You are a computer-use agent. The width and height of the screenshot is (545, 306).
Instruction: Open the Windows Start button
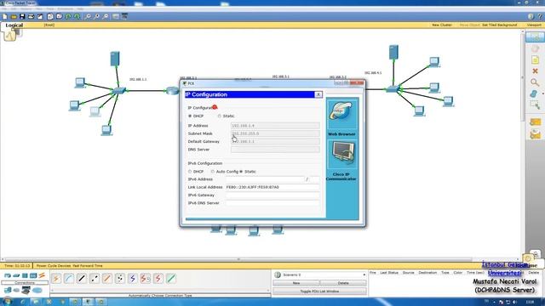(x=8, y=302)
